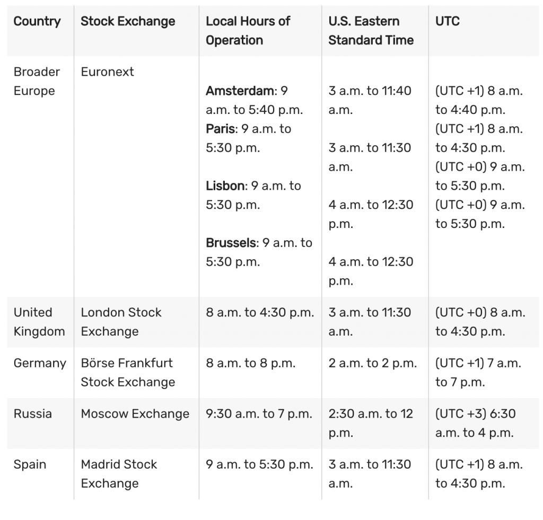Select the Euronext cell text
543x520 pixels.
point(107,72)
